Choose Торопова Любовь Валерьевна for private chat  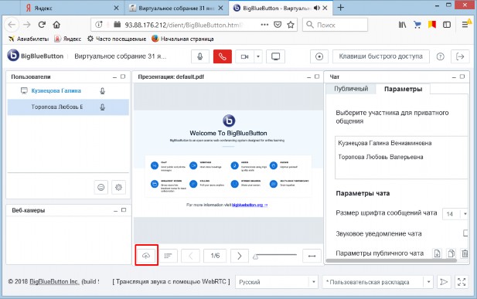click(x=380, y=157)
